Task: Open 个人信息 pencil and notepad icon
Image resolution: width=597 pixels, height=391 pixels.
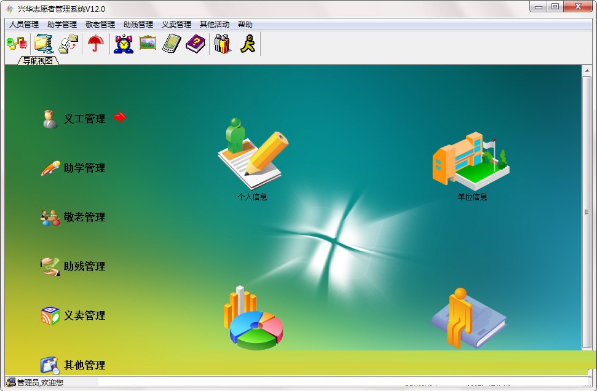Action: point(253,154)
